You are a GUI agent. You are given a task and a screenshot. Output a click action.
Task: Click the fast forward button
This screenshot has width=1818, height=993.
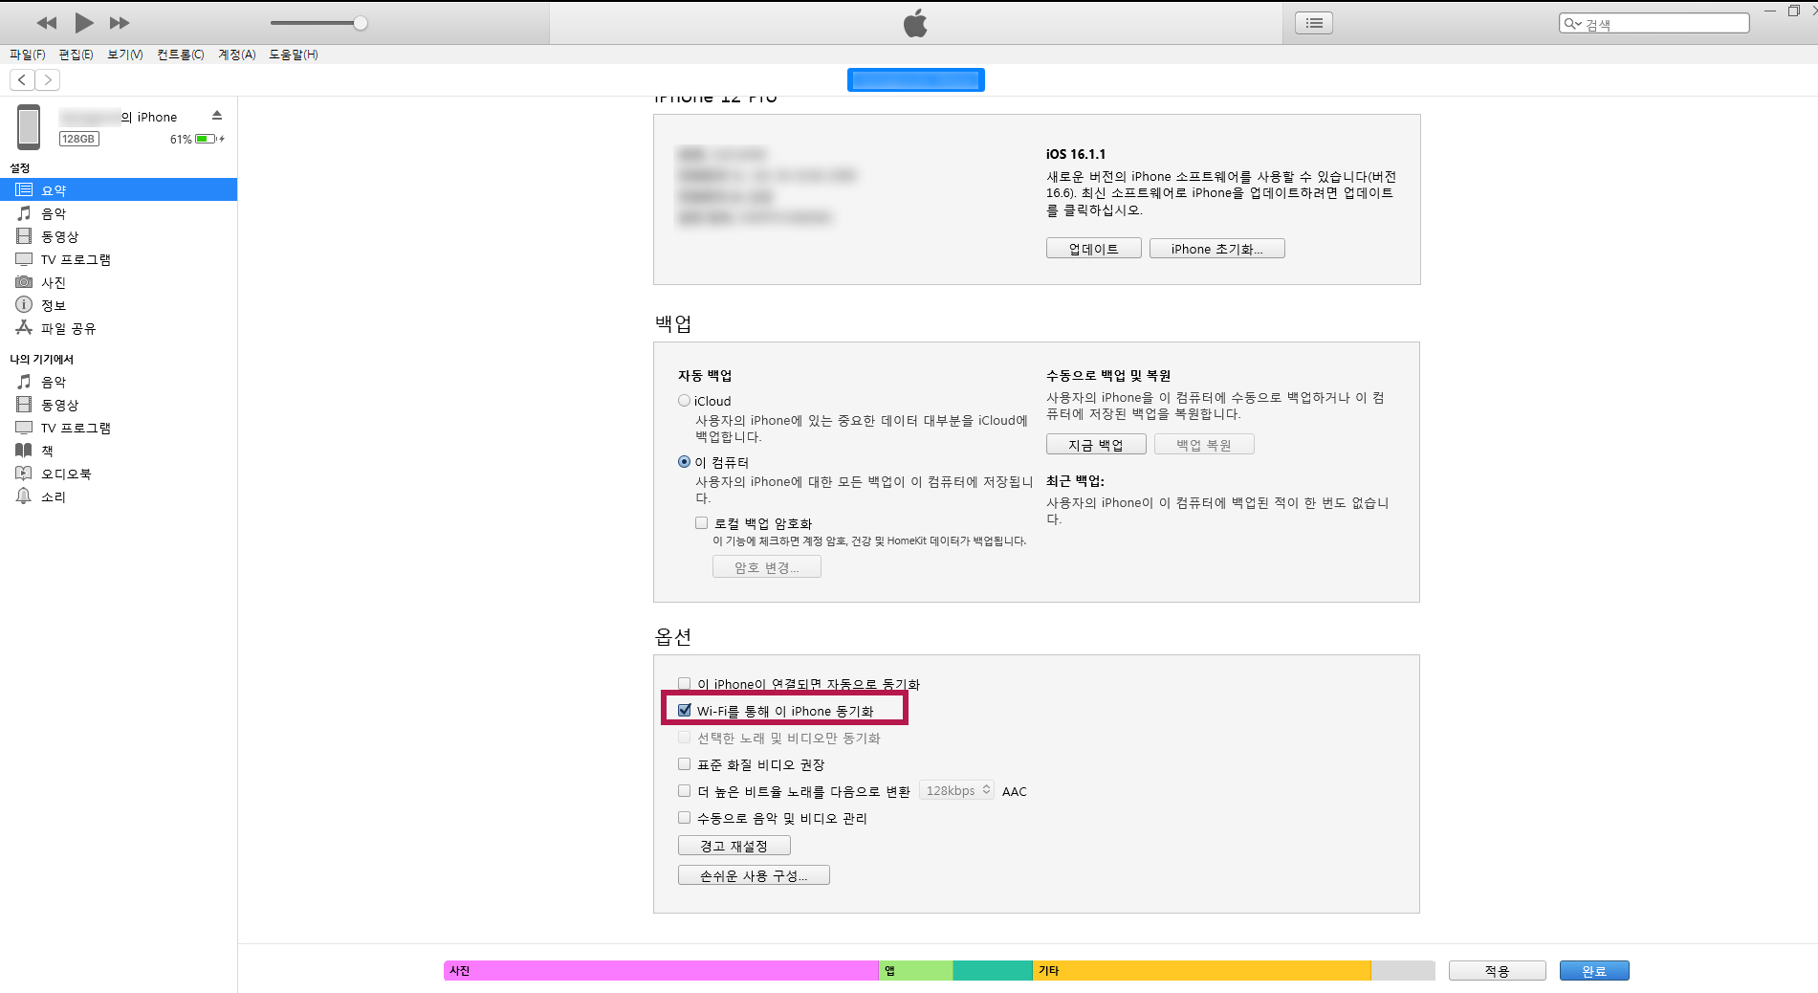click(120, 23)
